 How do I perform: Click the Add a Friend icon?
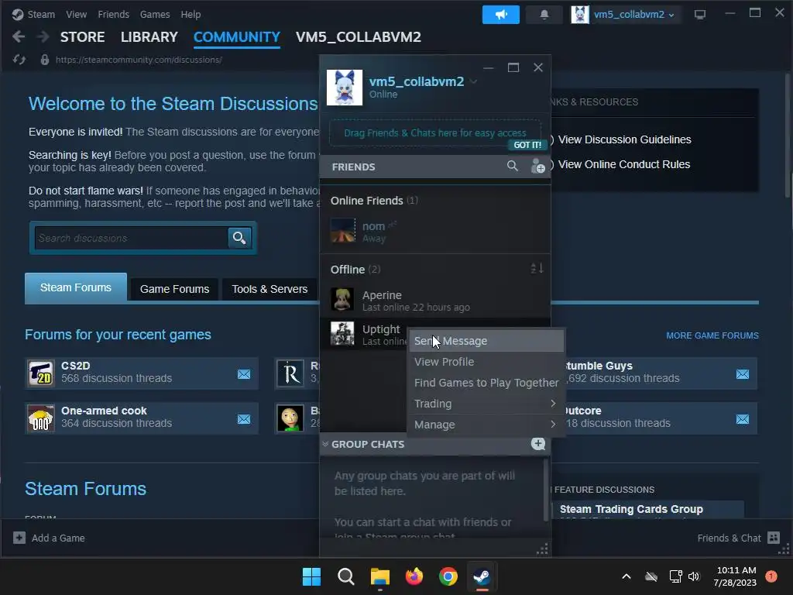pyautogui.click(x=537, y=166)
